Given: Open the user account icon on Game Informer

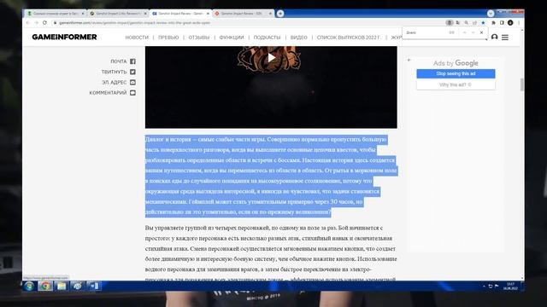Looking at the screenshot, I should [494, 37].
